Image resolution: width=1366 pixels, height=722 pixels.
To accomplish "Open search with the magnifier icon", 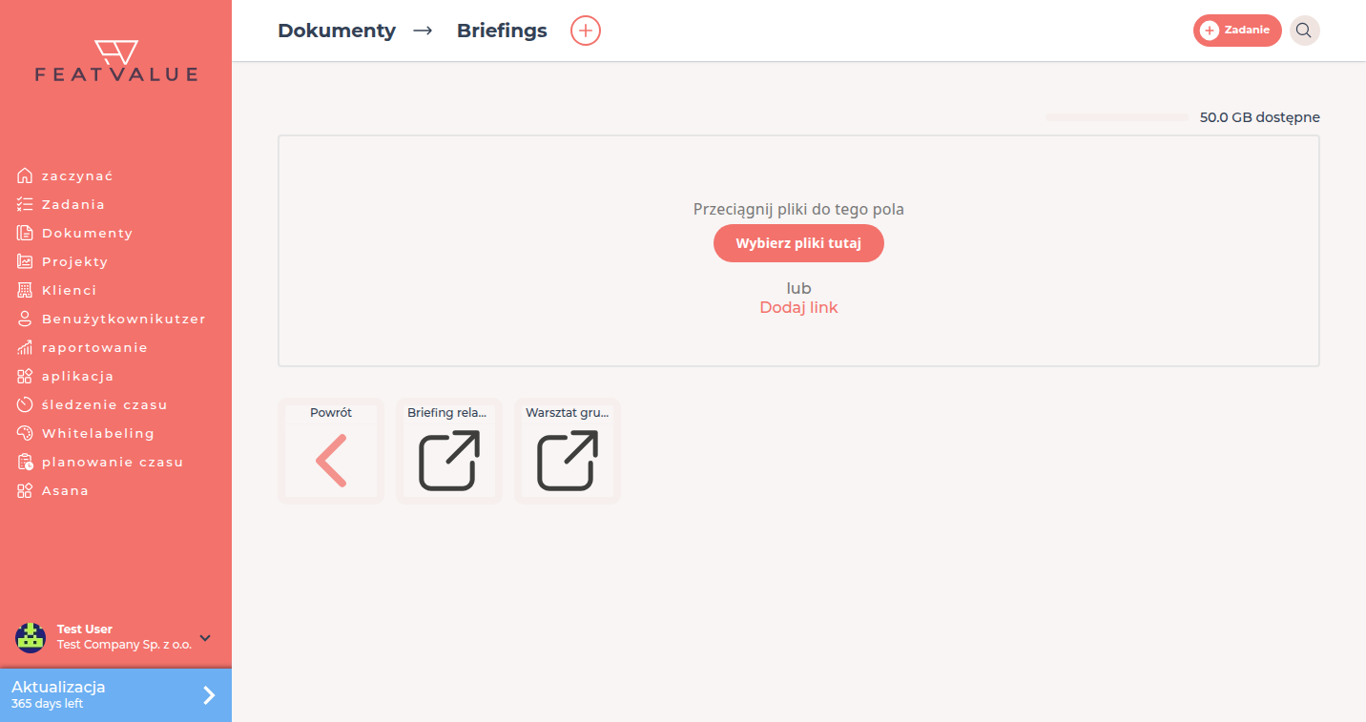I will 1304,31.
